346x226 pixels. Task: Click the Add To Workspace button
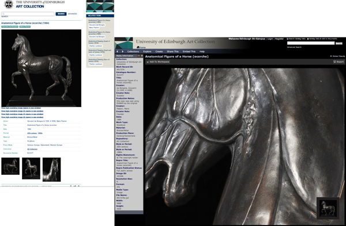(x=158, y=62)
